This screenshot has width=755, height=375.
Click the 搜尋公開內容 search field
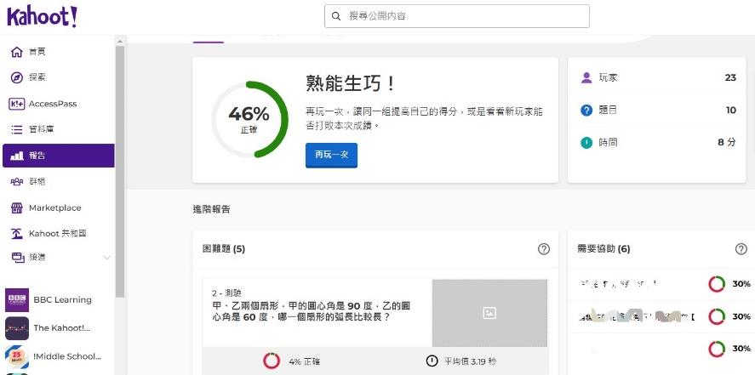click(457, 16)
